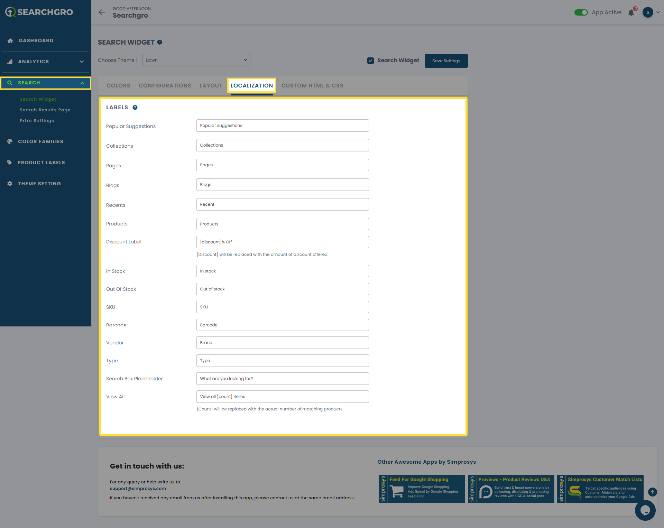Viewport: 664px width, 528px height.
Task: Click the Save Settings button
Action: [446, 61]
